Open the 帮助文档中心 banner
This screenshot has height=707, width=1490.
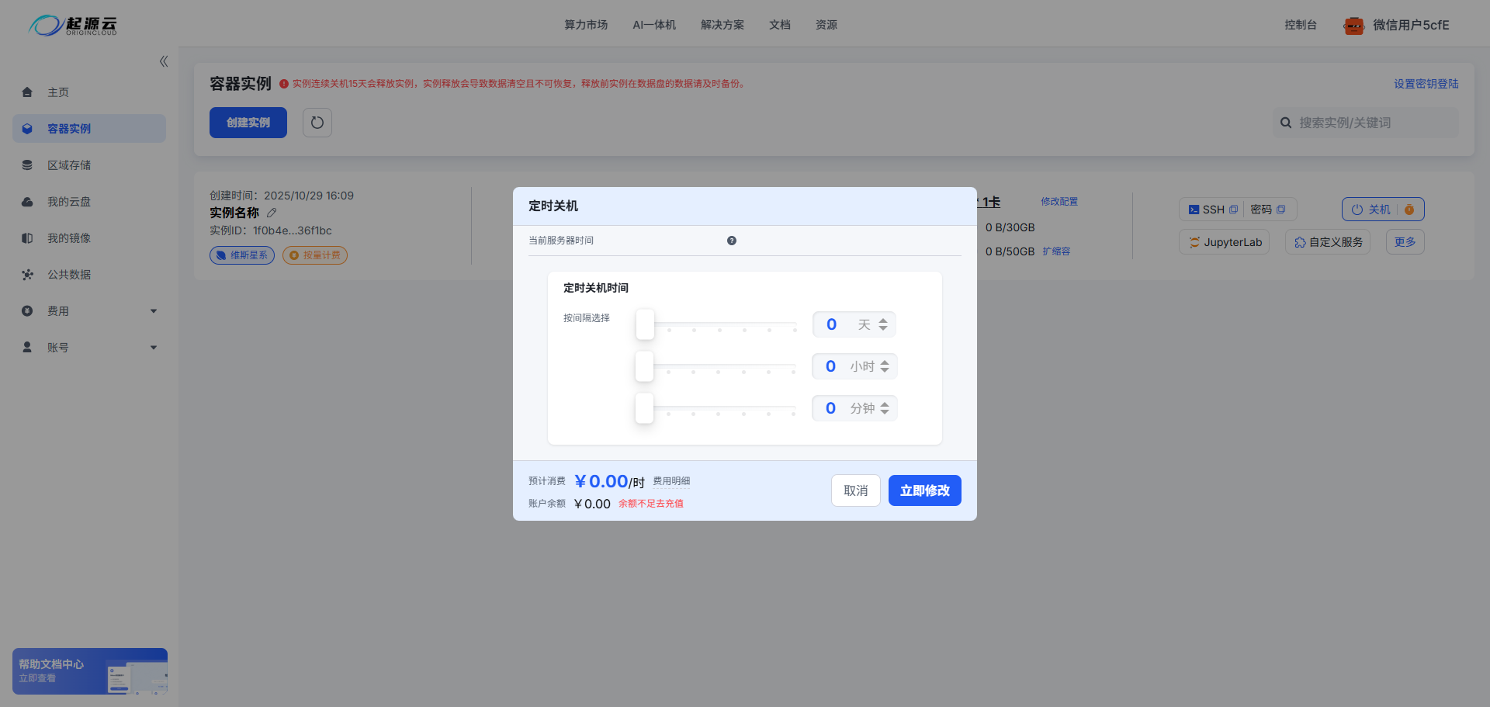point(90,671)
